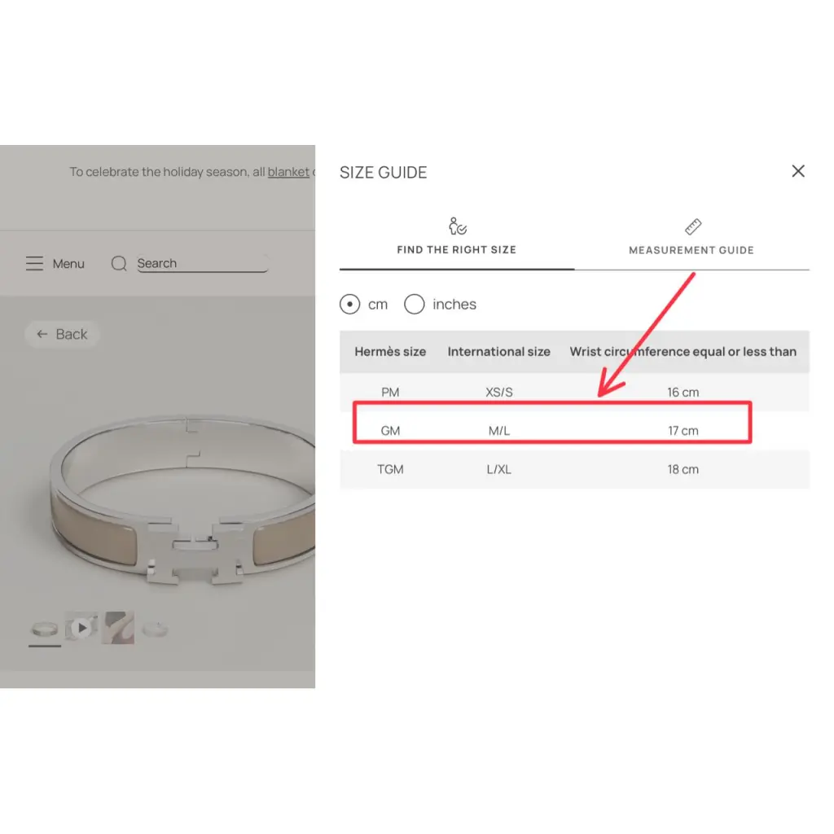
Task: Select the inches radio button
Action: point(415,305)
